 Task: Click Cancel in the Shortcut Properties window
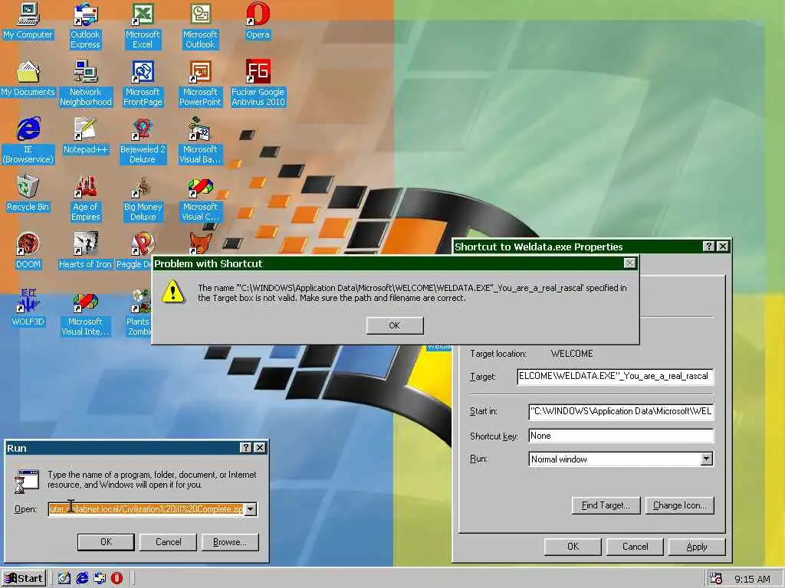pyautogui.click(x=635, y=547)
